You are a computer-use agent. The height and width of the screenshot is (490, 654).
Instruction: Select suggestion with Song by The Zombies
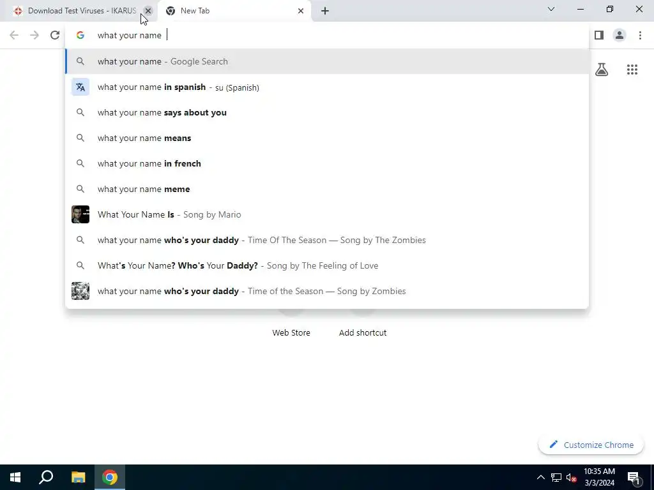(x=327, y=240)
